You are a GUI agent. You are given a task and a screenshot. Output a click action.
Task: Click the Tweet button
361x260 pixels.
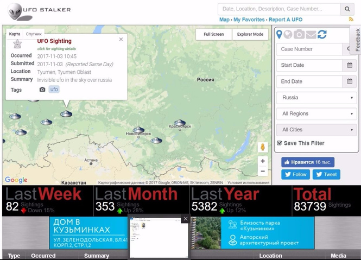click(326, 174)
